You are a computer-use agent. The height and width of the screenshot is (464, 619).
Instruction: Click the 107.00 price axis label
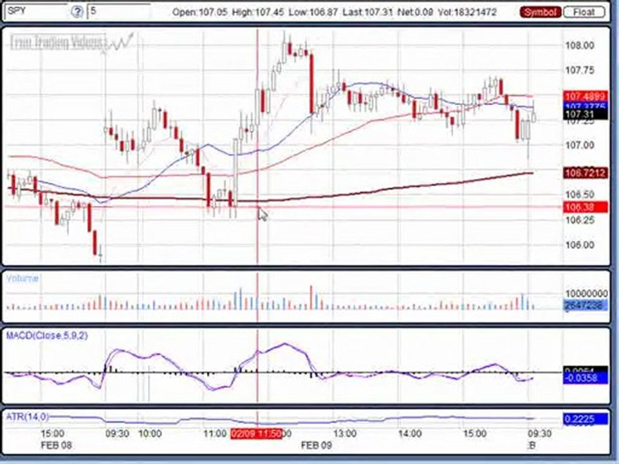tap(580, 146)
